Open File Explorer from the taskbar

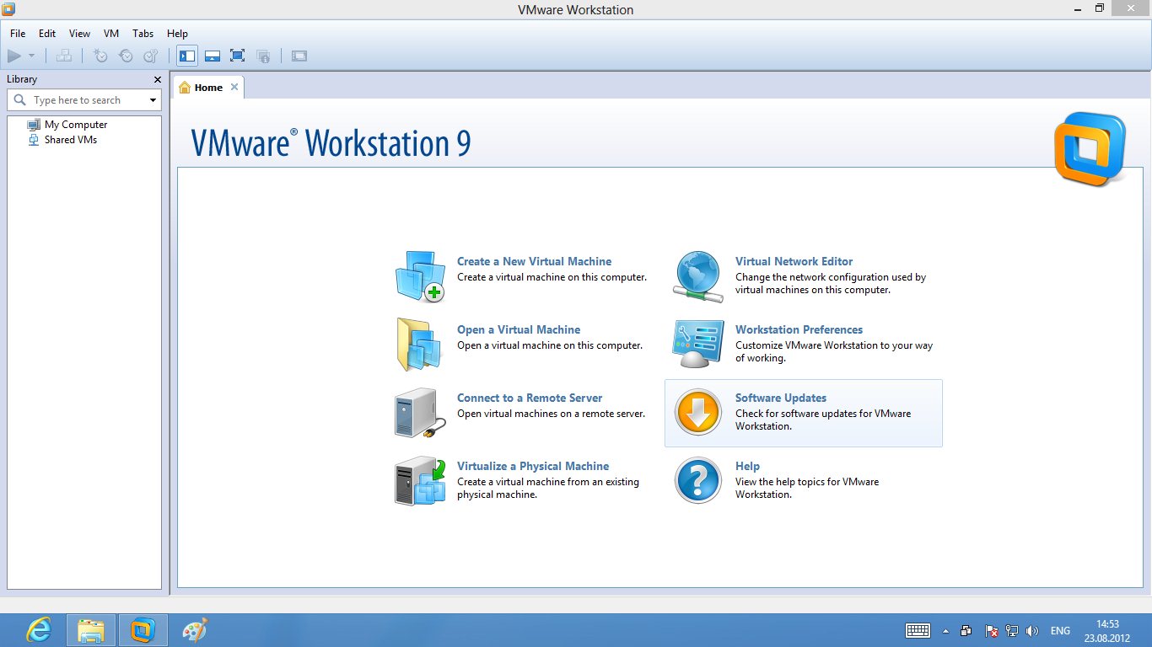[91, 630]
